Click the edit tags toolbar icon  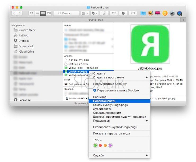click(133, 13)
